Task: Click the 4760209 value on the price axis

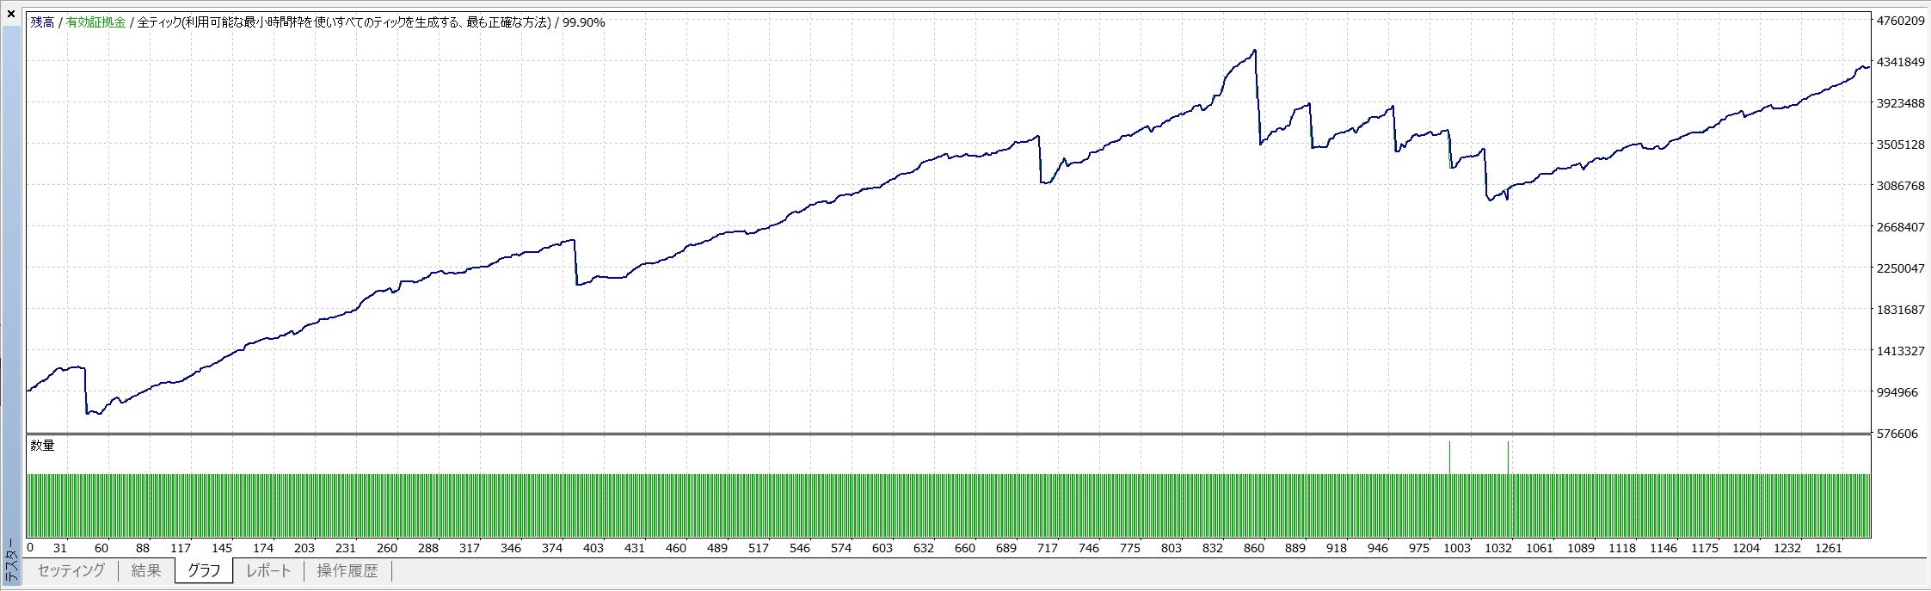Action: coord(1899,21)
